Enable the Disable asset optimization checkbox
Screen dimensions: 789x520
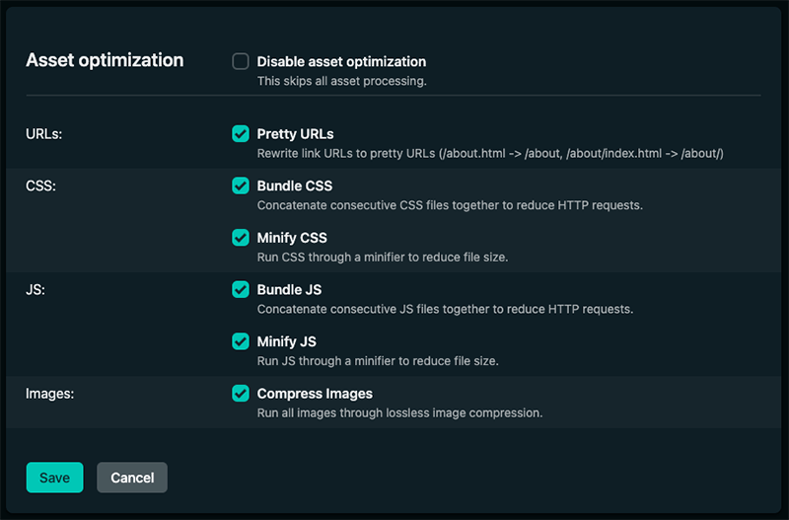pyautogui.click(x=241, y=61)
